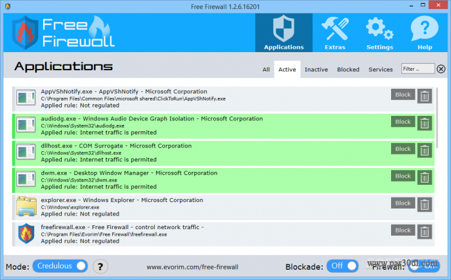Block explorer.exe Windows Explorer
The height and width of the screenshot is (280, 451).
(x=403, y=203)
